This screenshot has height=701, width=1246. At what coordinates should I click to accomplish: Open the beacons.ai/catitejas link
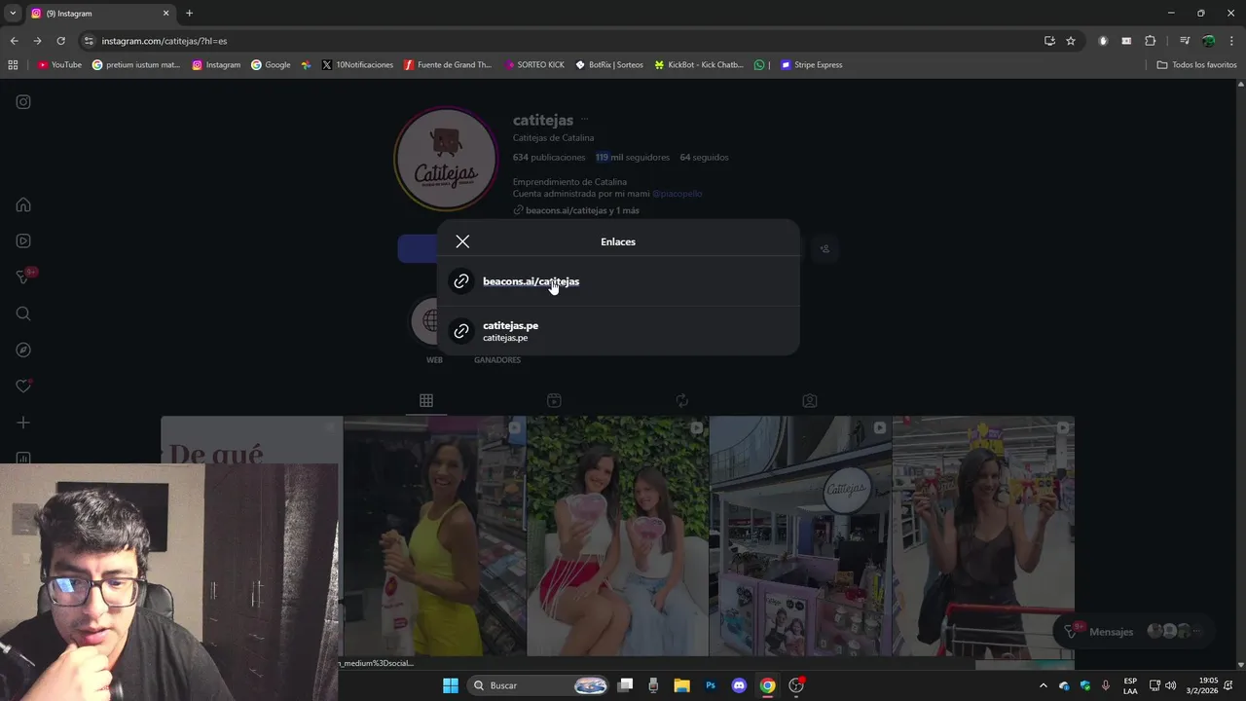[618, 281]
